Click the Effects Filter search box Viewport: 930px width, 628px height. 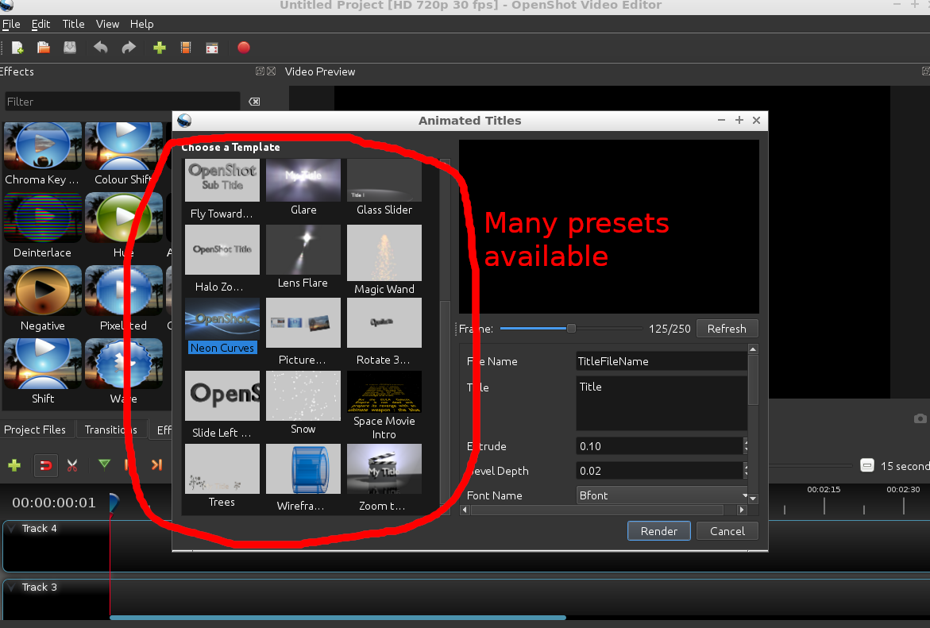tap(122, 102)
